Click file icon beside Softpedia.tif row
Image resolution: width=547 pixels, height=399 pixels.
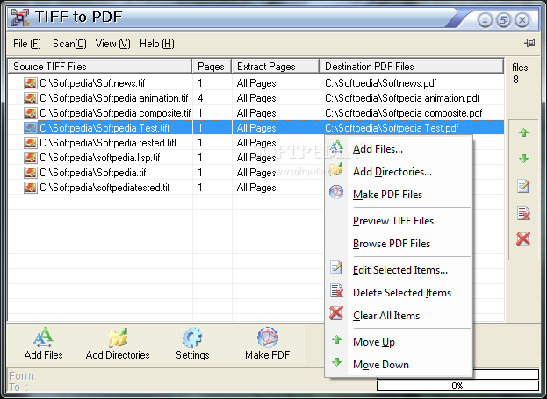31,173
